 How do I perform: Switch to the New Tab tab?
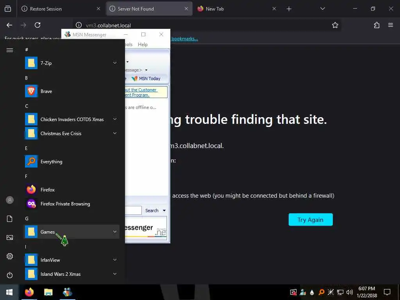pyautogui.click(x=236, y=9)
